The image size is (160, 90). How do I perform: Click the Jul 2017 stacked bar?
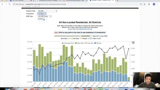39,63
